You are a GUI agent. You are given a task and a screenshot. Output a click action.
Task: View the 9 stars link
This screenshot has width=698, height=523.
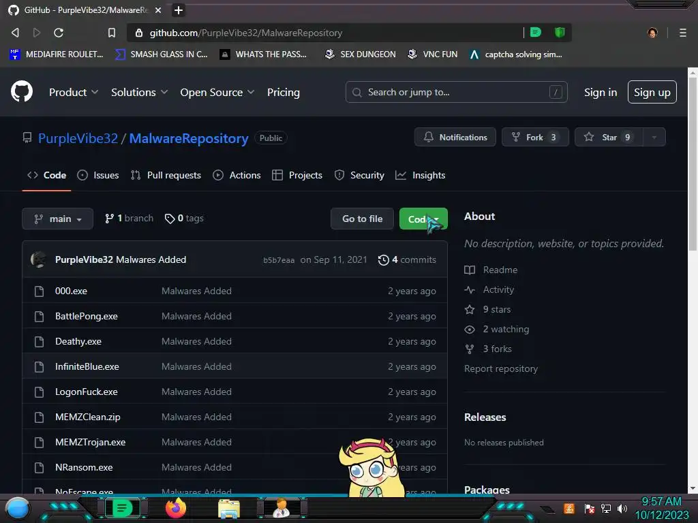pyautogui.click(x=487, y=310)
